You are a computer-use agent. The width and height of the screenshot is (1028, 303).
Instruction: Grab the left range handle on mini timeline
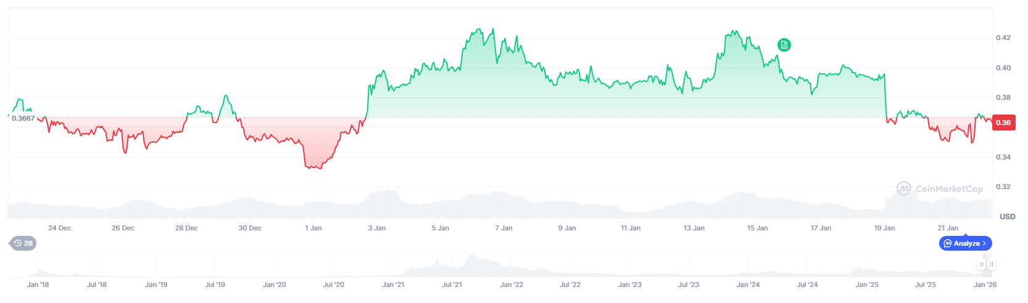[x=981, y=265]
